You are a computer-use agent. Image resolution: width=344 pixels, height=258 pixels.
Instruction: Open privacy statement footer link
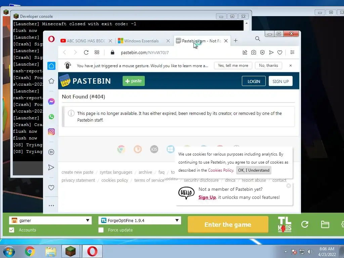[x=78, y=180]
